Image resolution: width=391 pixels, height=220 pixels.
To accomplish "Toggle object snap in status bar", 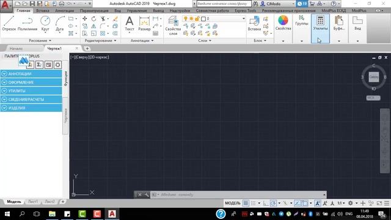I will pos(305,203).
